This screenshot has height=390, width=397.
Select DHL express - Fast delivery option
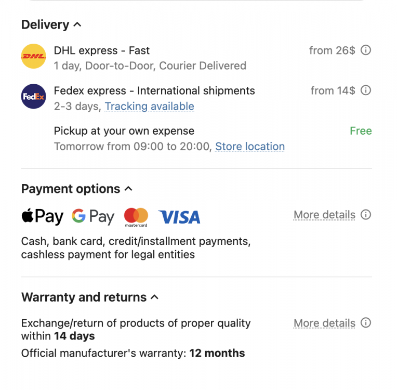pyautogui.click(x=102, y=50)
